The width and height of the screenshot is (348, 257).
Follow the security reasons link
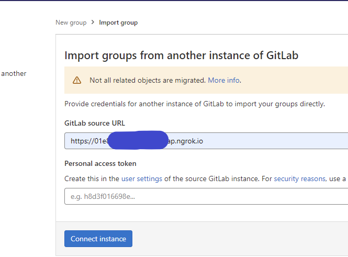coord(299,178)
